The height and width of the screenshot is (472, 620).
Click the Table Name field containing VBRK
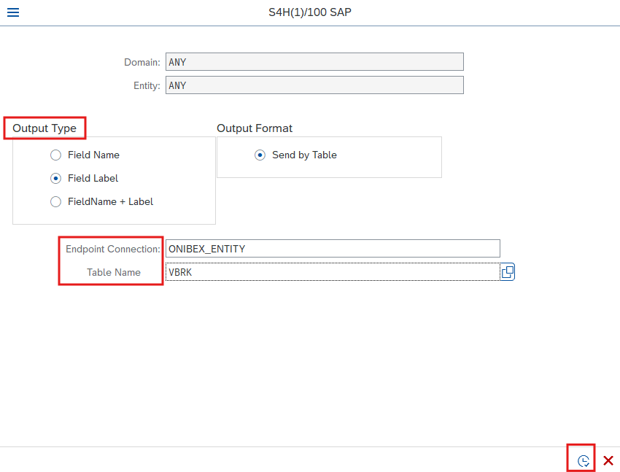pyautogui.click(x=333, y=272)
